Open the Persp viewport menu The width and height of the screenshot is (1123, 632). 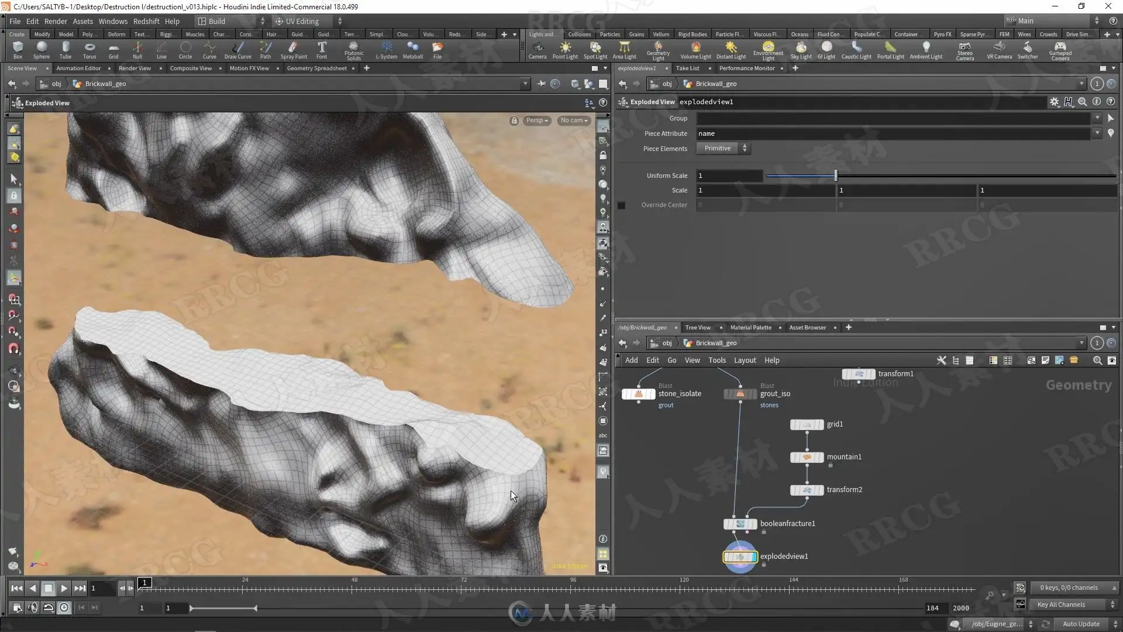tap(536, 121)
